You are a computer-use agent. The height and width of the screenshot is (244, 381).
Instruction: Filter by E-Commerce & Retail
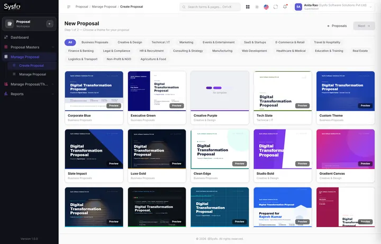(289, 42)
